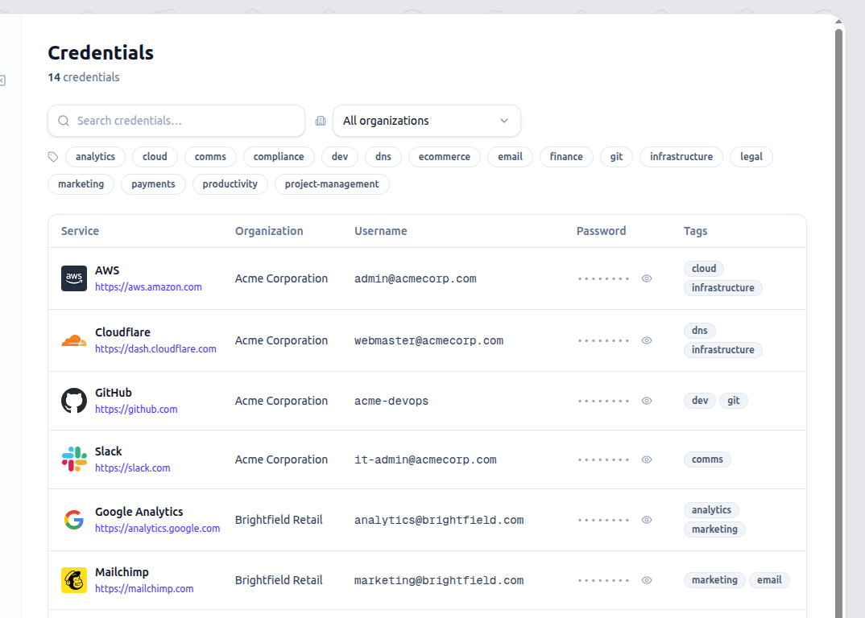Click the Organization column header
The height and width of the screenshot is (618, 865).
point(269,231)
